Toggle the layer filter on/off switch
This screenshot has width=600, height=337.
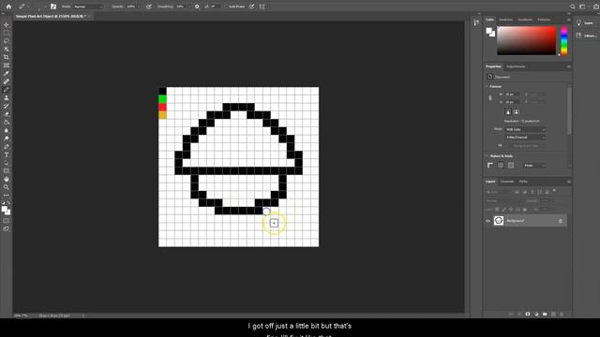(554, 191)
